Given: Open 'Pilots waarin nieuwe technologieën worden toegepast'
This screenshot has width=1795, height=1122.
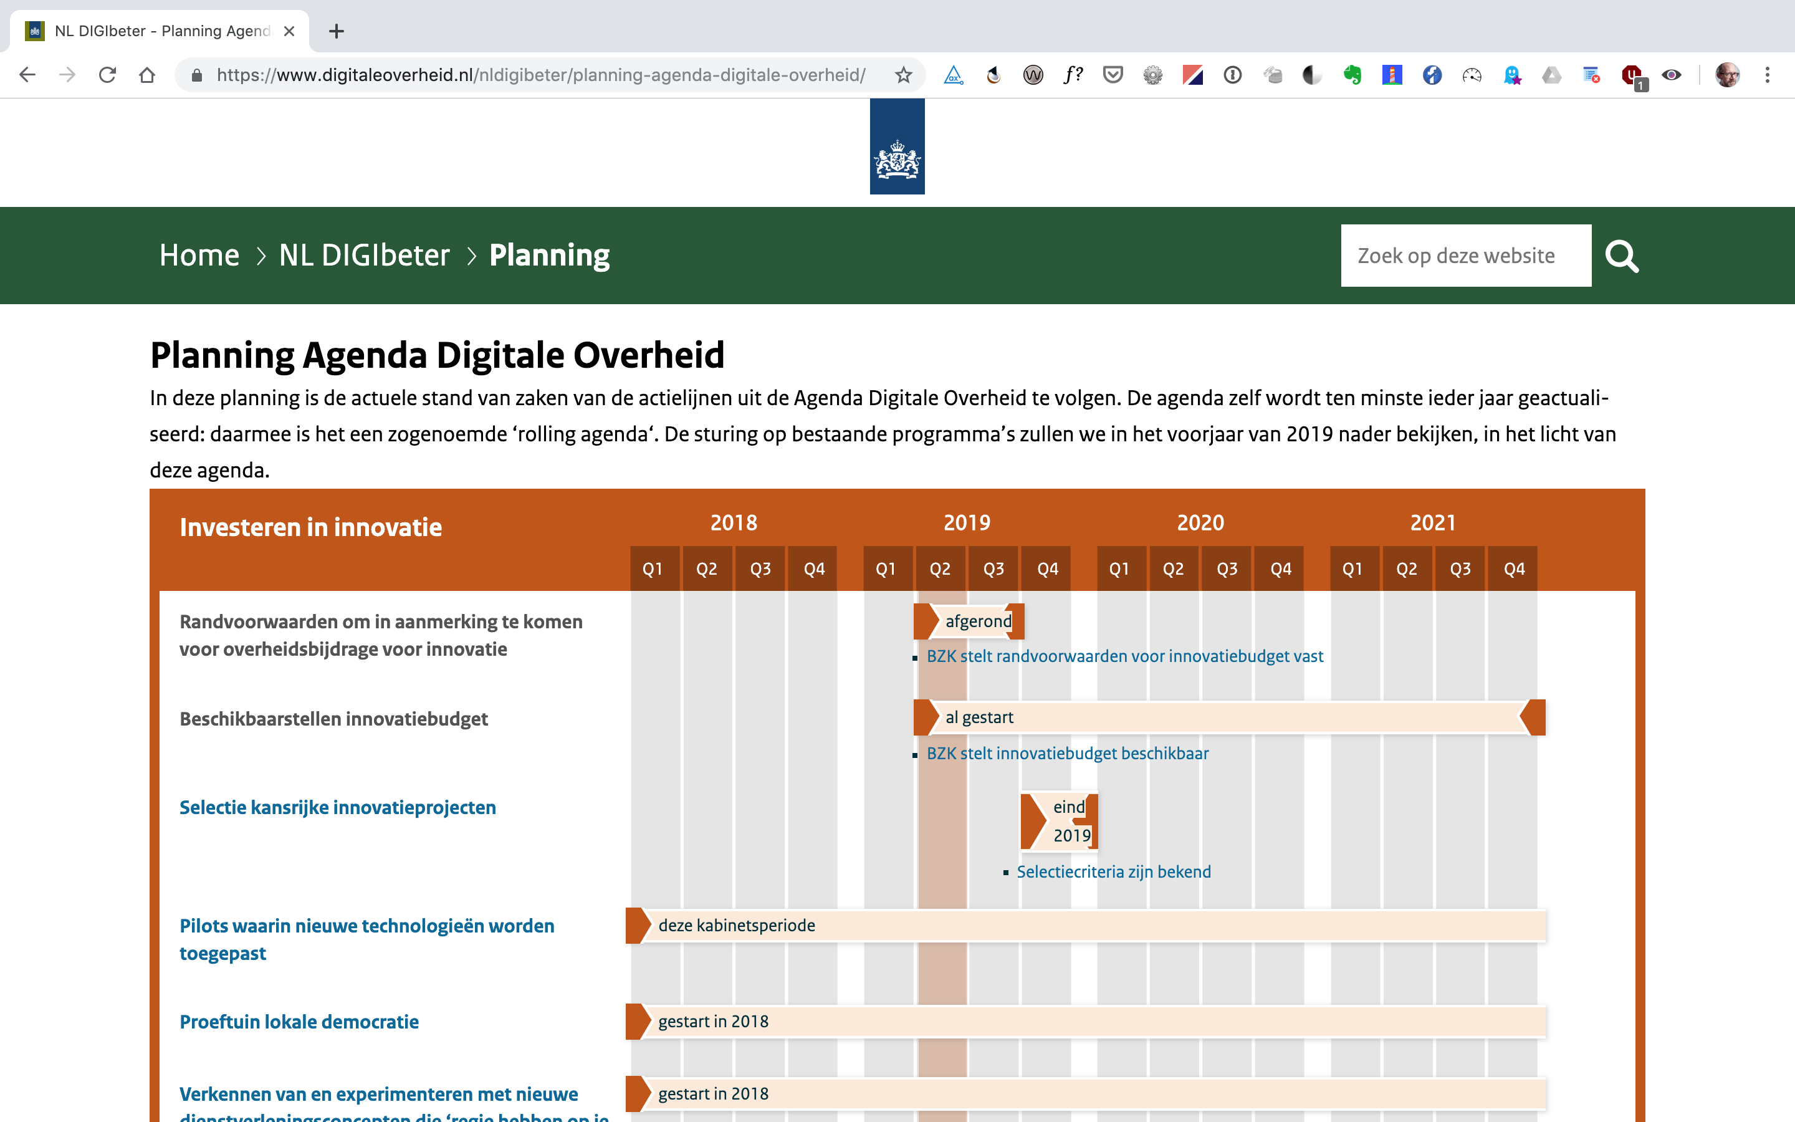Looking at the screenshot, I should click(x=367, y=939).
